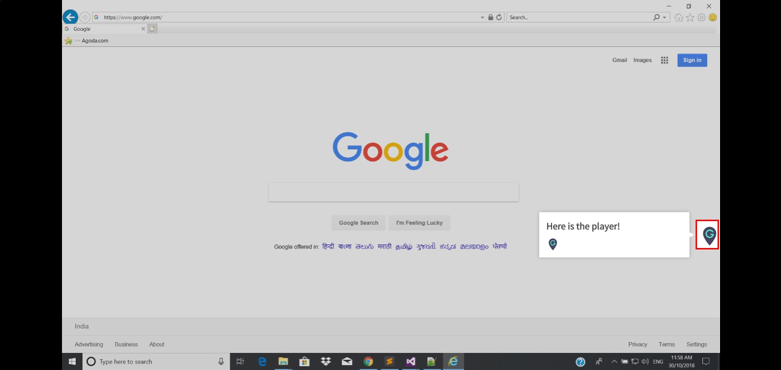Open File Explorer from taskbar

coord(283,361)
